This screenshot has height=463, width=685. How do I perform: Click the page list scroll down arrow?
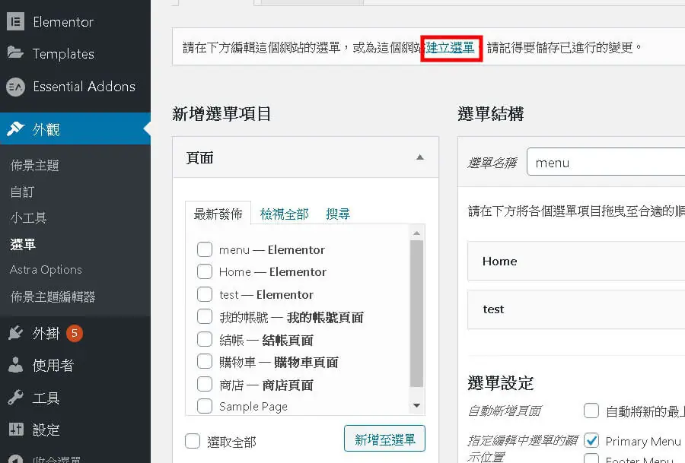coord(417,405)
